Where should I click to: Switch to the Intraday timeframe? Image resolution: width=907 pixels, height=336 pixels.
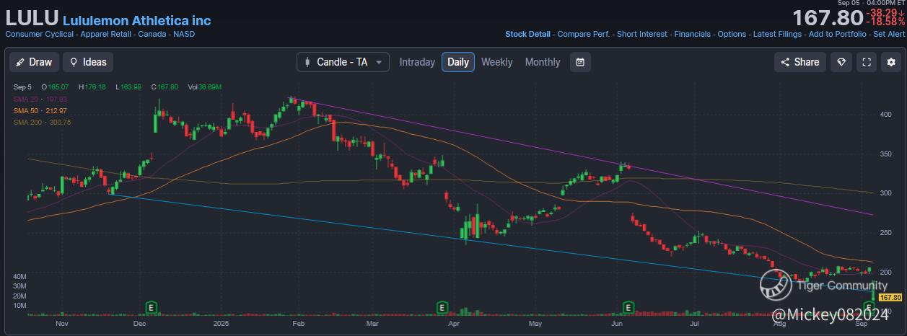[417, 62]
